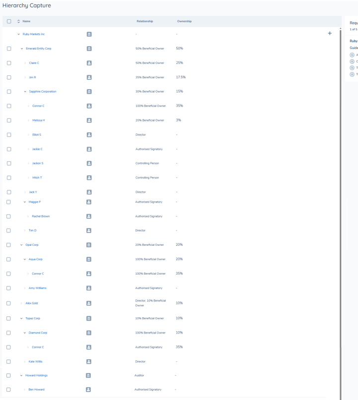358x400 pixels.
Task: Collapse the Sapphire Corporation node
Action: point(25,92)
